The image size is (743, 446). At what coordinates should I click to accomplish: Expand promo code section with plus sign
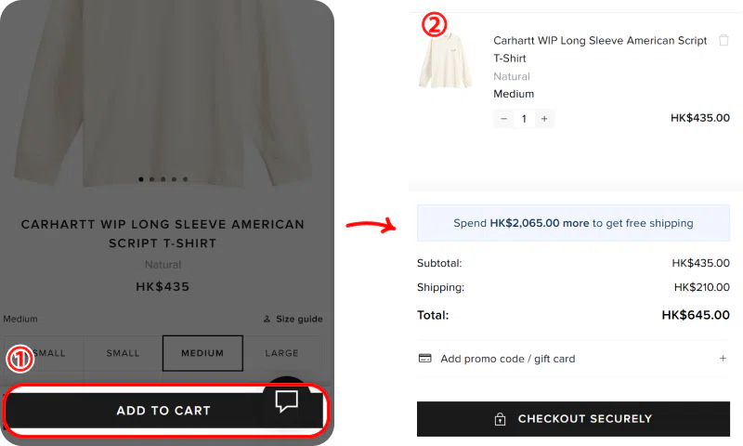[x=723, y=359]
